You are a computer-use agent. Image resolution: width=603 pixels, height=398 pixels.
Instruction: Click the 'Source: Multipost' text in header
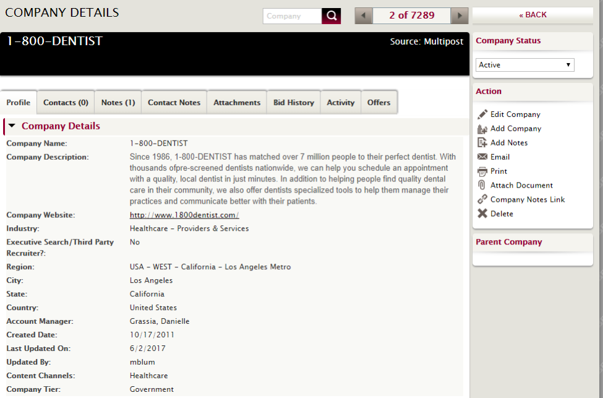pos(427,41)
